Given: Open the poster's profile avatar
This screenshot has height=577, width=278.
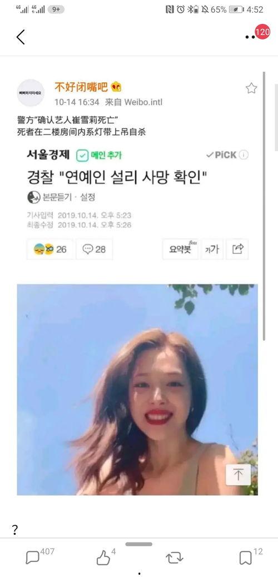Looking at the screenshot, I should click(31, 93).
